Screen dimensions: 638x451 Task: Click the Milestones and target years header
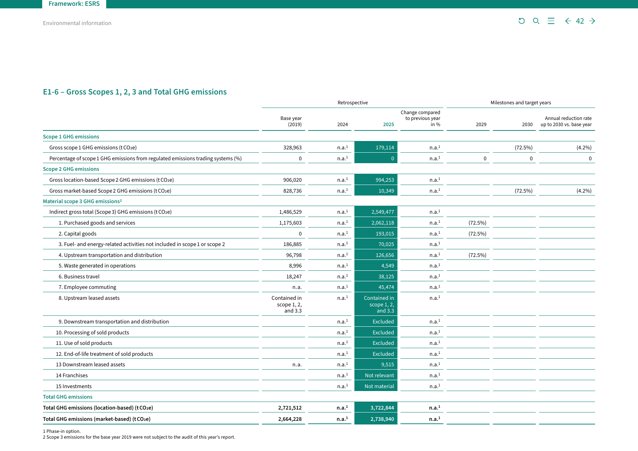(521, 102)
